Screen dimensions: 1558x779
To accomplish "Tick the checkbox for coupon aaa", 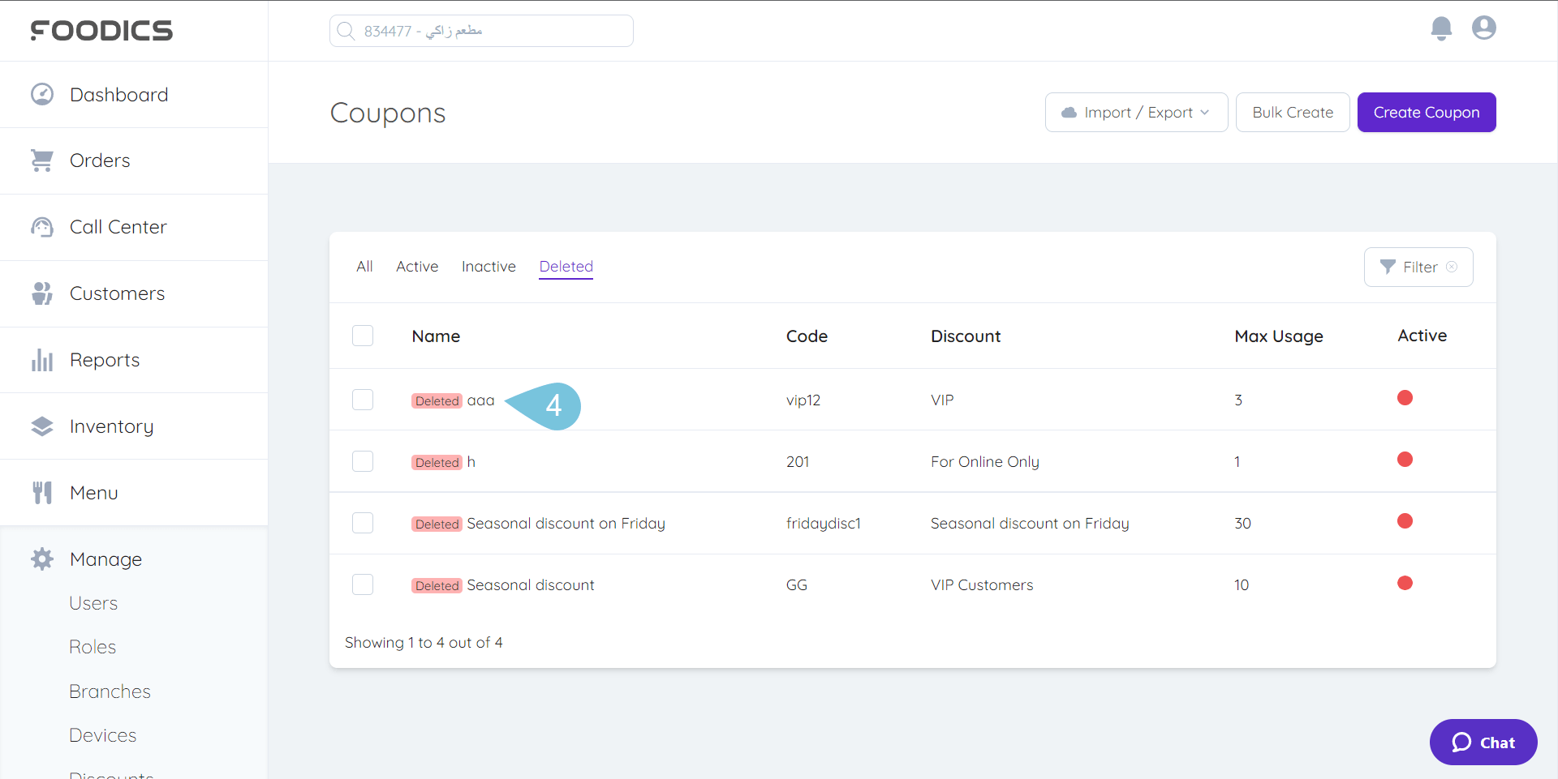I will coord(363,400).
